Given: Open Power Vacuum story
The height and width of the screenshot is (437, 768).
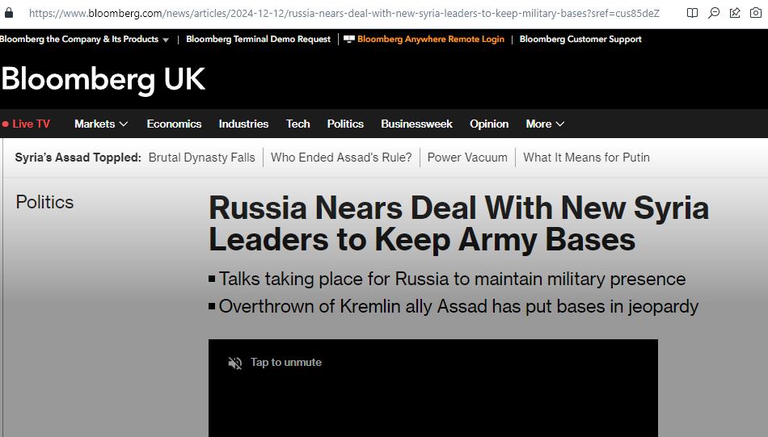Looking at the screenshot, I should pos(467,158).
